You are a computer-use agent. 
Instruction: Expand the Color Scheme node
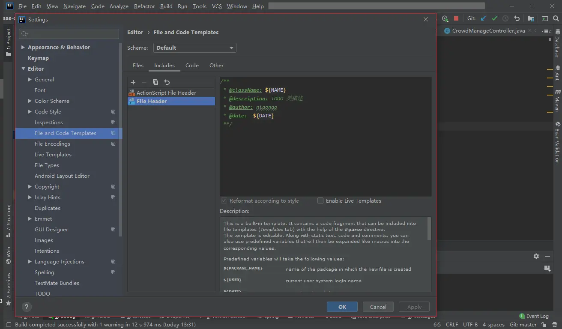tap(30, 101)
